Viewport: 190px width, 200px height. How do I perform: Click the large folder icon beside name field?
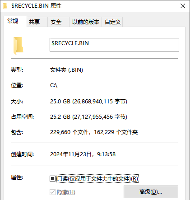[x=18, y=46]
